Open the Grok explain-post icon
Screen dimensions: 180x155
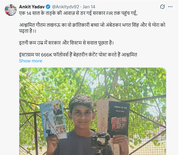coord(162,7)
